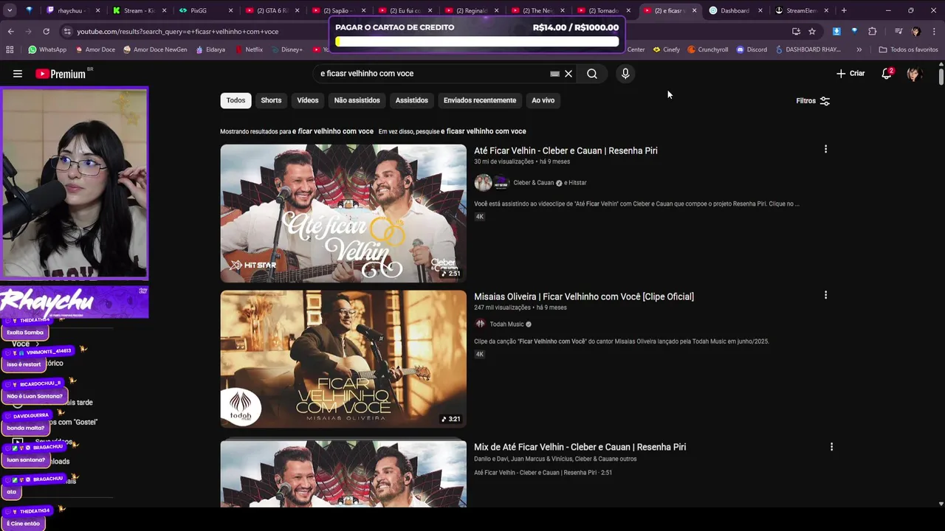Open more options for Até Ficar Velhin video

(x=825, y=149)
